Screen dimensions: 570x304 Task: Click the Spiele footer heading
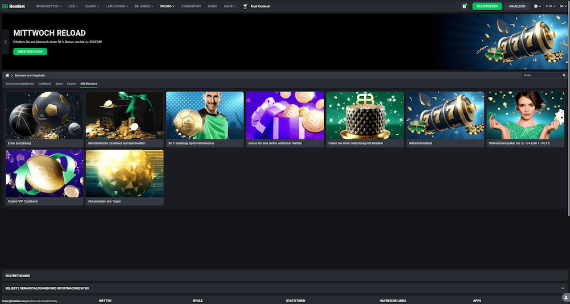197,301
